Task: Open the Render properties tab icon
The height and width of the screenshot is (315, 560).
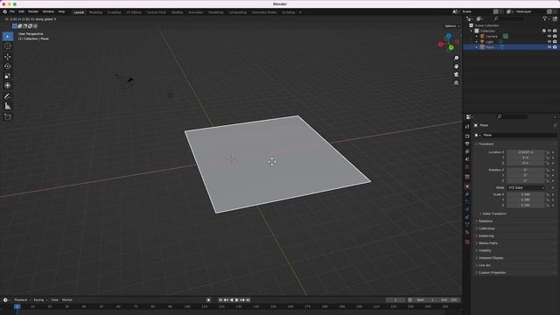Action: (467, 136)
